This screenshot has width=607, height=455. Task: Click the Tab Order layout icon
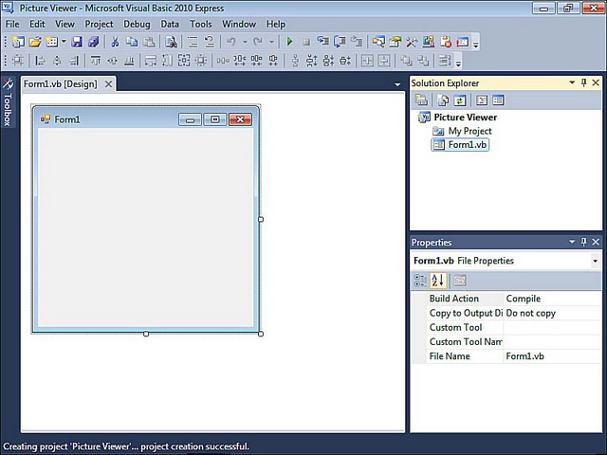[x=445, y=61]
